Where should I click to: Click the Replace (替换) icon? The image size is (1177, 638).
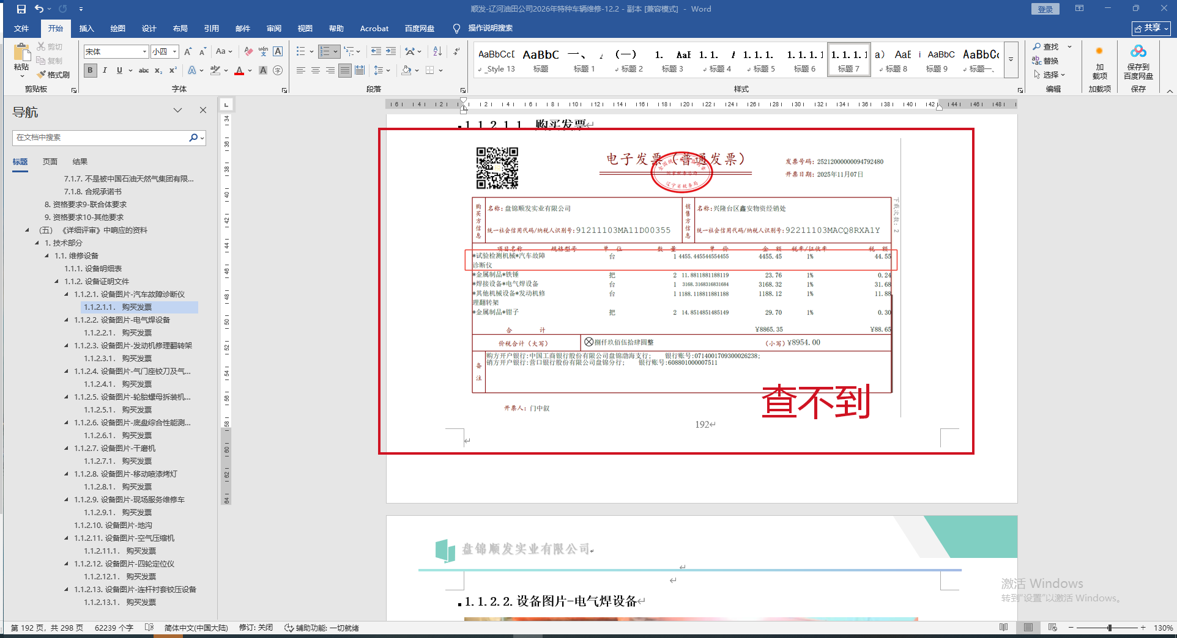[x=1037, y=61]
